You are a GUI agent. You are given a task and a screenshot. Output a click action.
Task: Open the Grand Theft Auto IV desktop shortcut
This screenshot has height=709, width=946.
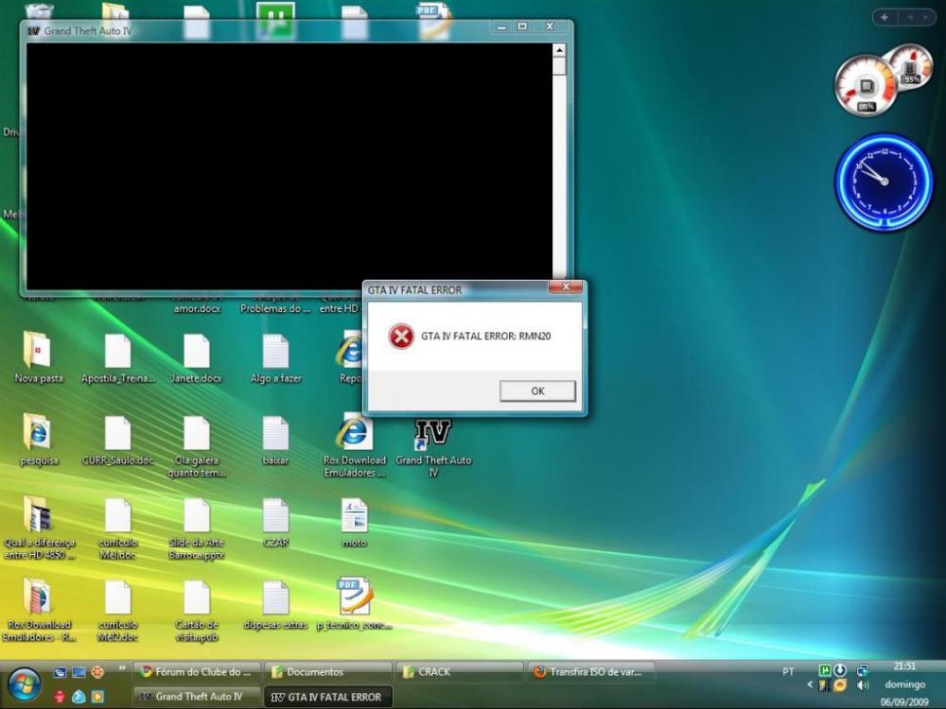click(x=433, y=436)
